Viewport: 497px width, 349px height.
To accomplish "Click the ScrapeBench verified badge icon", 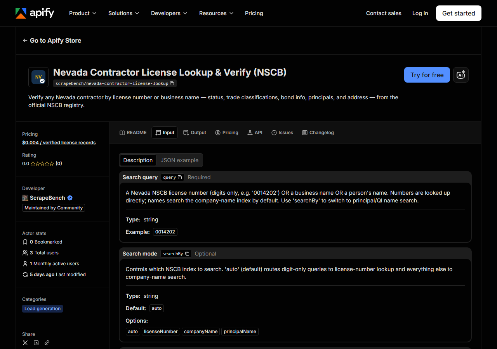I will click(70, 198).
